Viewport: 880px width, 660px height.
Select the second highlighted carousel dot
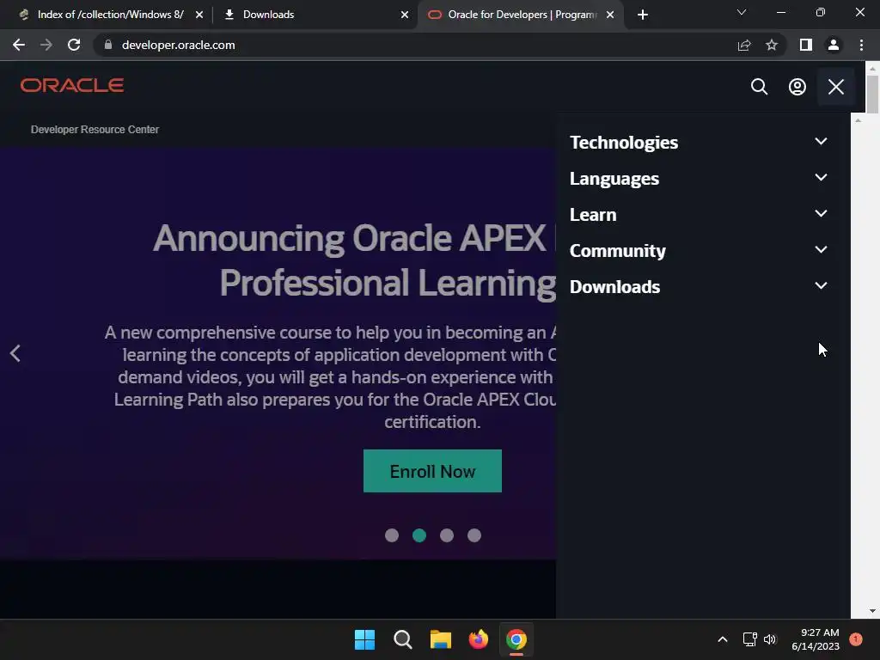pyautogui.click(x=419, y=535)
